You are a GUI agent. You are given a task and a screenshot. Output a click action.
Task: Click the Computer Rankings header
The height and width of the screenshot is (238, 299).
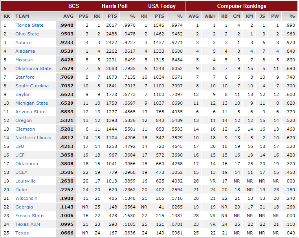tap(241, 6)
